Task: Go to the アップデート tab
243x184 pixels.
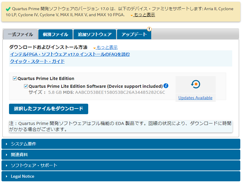Action: click(x=134, y=34)
